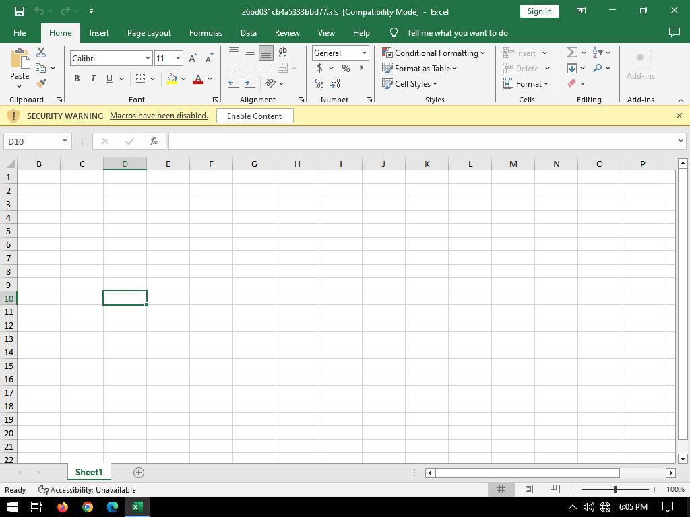Click inside the Name Box showing D10

(x=32, y=141)
